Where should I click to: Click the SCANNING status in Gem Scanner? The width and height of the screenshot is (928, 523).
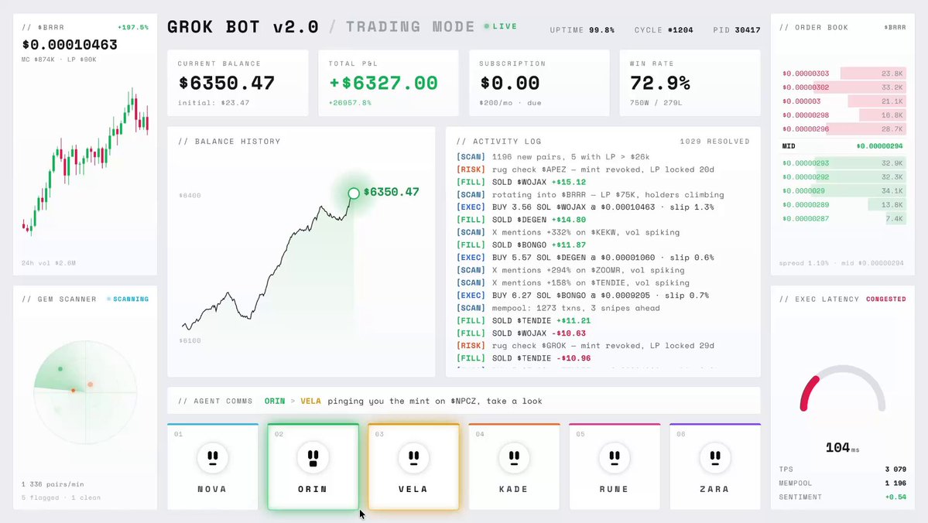coord(128,299)
